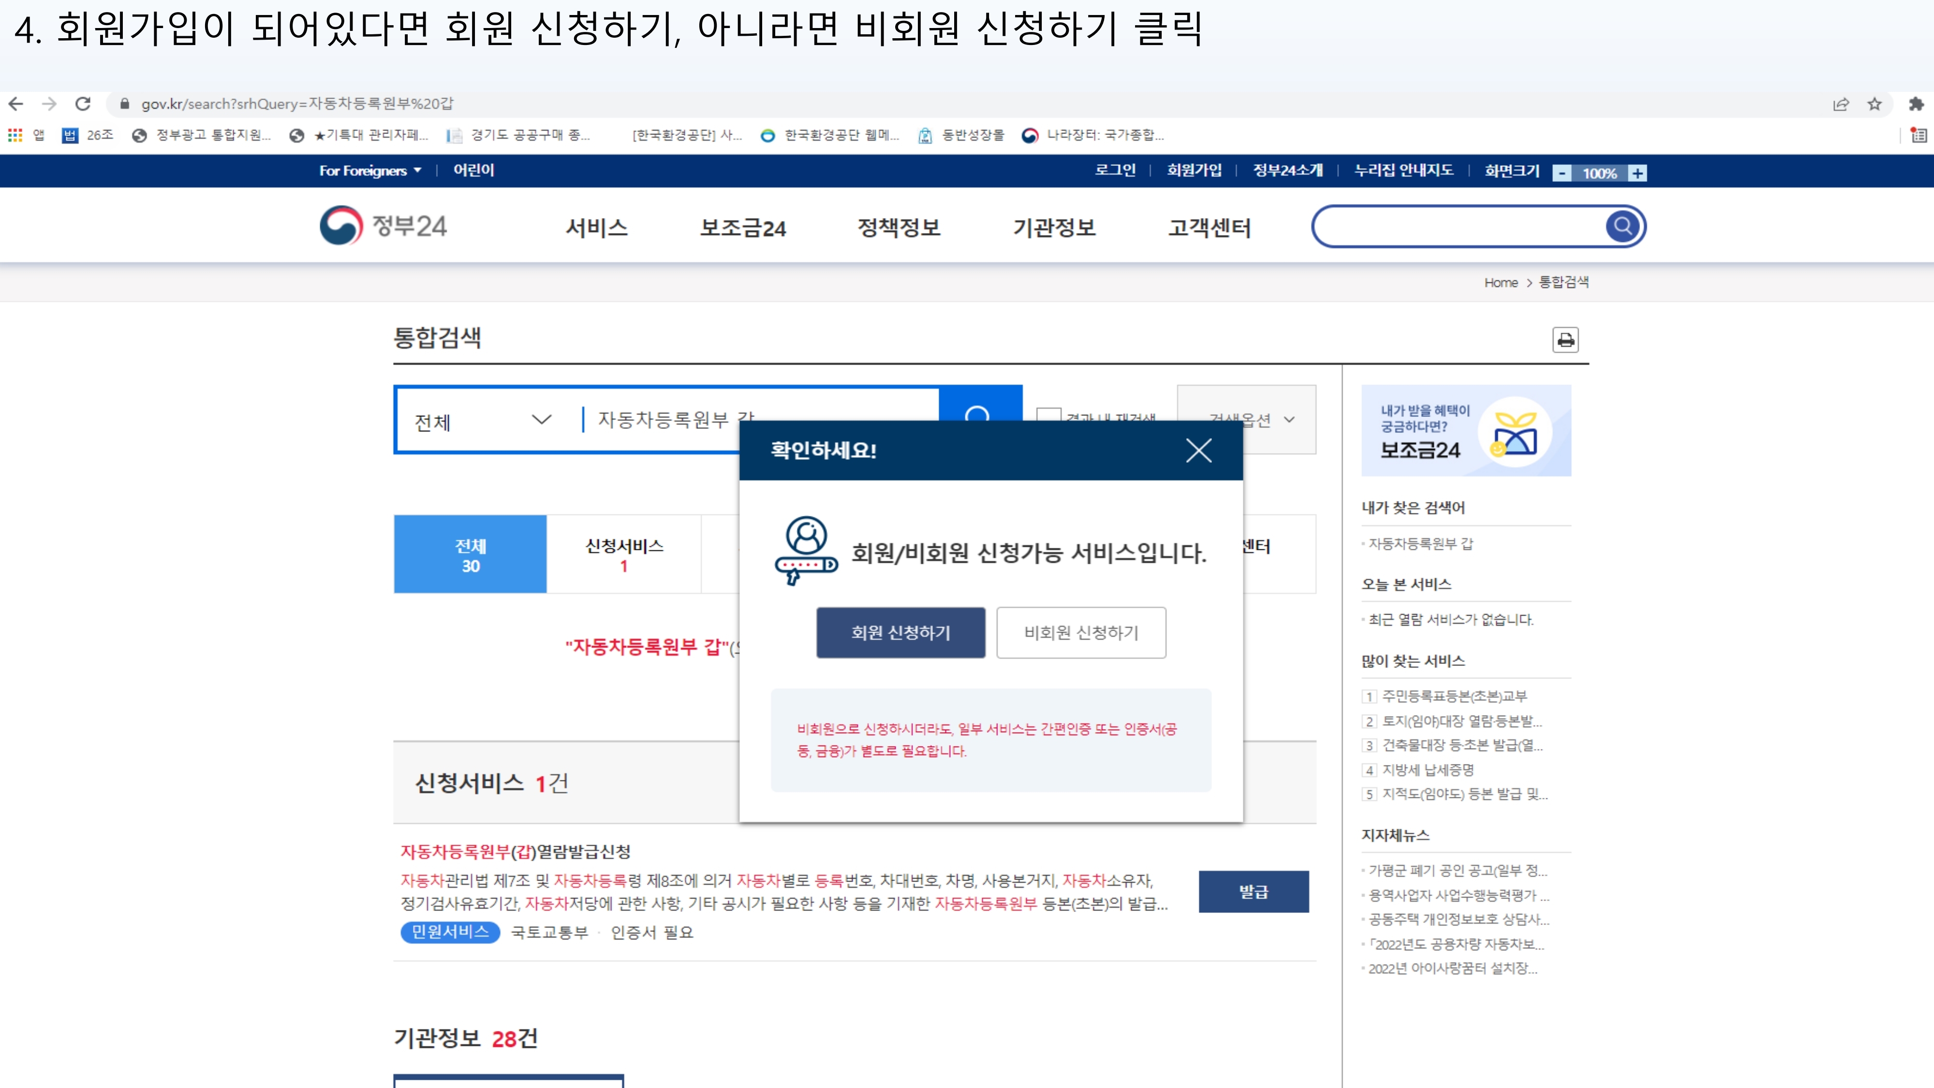Open the browser extensions puzzle icon
The height and width of the screenshot is (1088, 1934).
[1916, 104]
